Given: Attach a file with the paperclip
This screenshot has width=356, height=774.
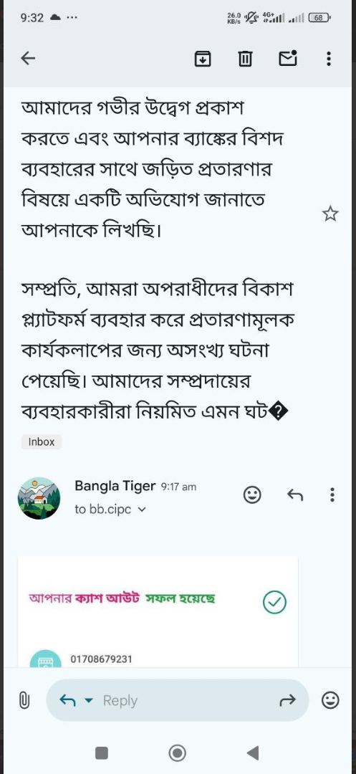Looking at the screenshot, I should click(x=24, y=700).
